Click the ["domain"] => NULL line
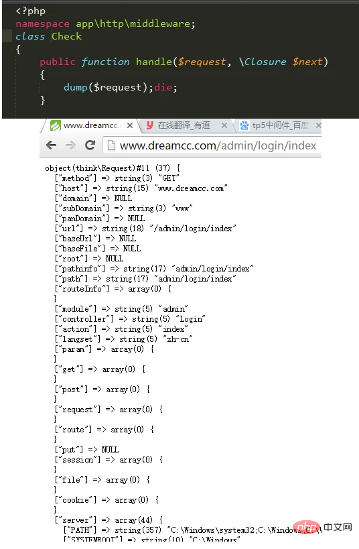359x549 pixels. pyautogui.click(x=93, y=198)
